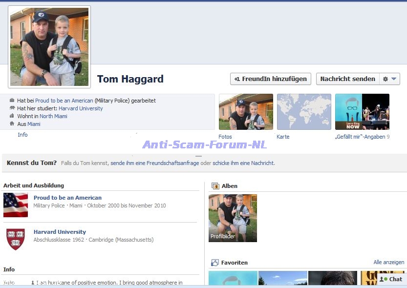Open the gear dropdown next to Nachricht senden
This screenshot has height=288, width=407.
pyautogui.click(x=389, y=79)
